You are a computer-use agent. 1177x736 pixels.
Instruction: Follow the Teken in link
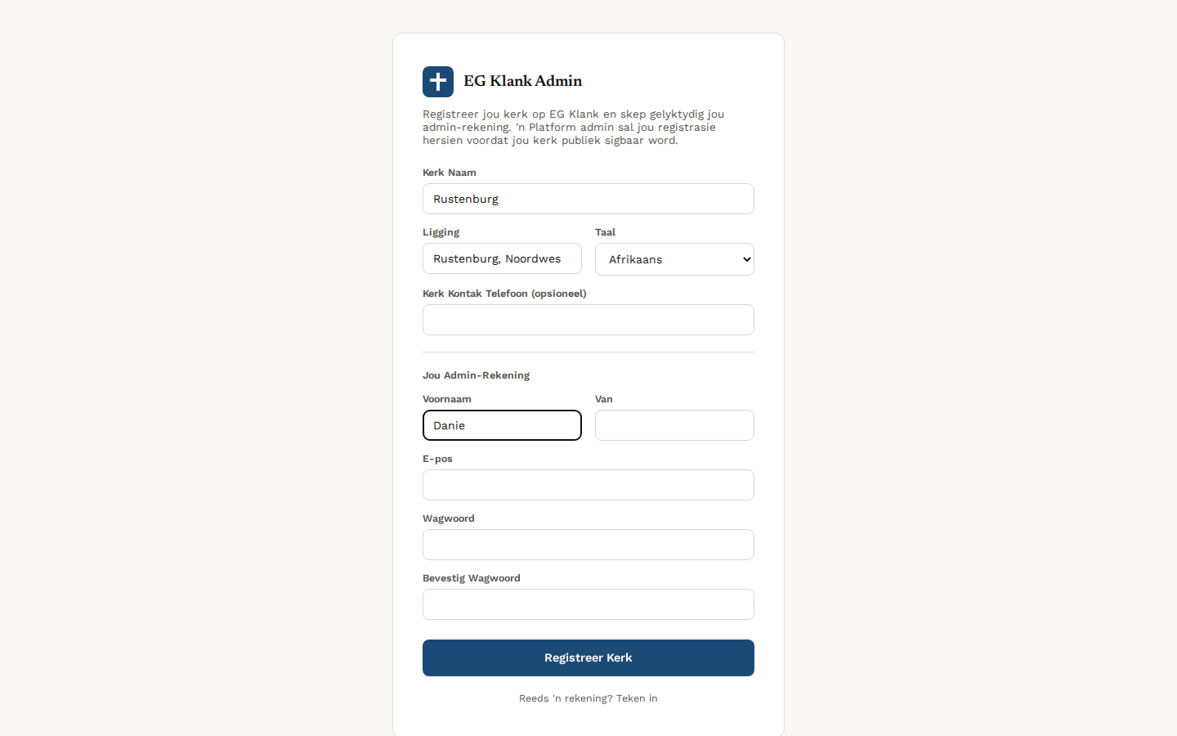(637, 698)
